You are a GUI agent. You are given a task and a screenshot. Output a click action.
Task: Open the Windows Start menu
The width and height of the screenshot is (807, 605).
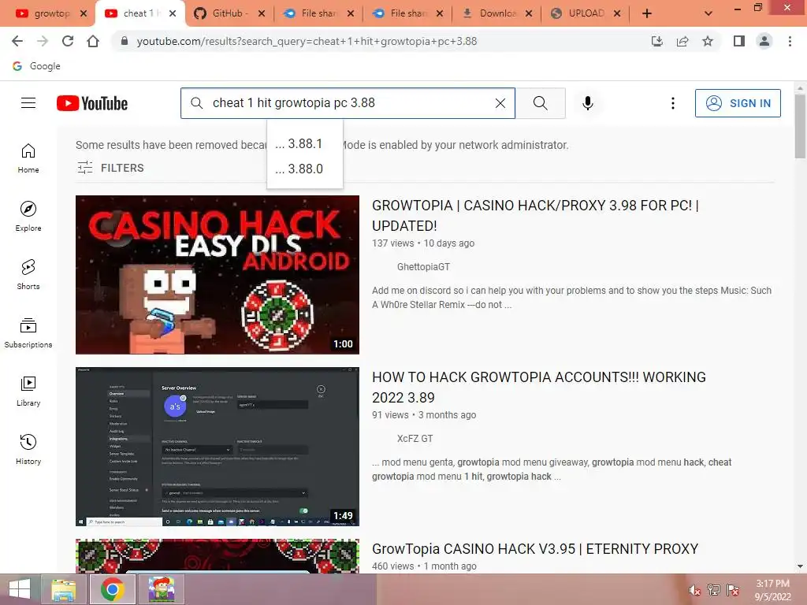point(20,589)
